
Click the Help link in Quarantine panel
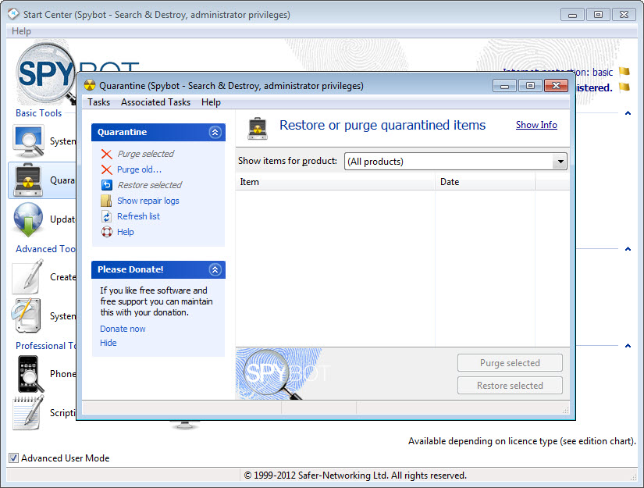pyautogui.click(x=125, y=232)
